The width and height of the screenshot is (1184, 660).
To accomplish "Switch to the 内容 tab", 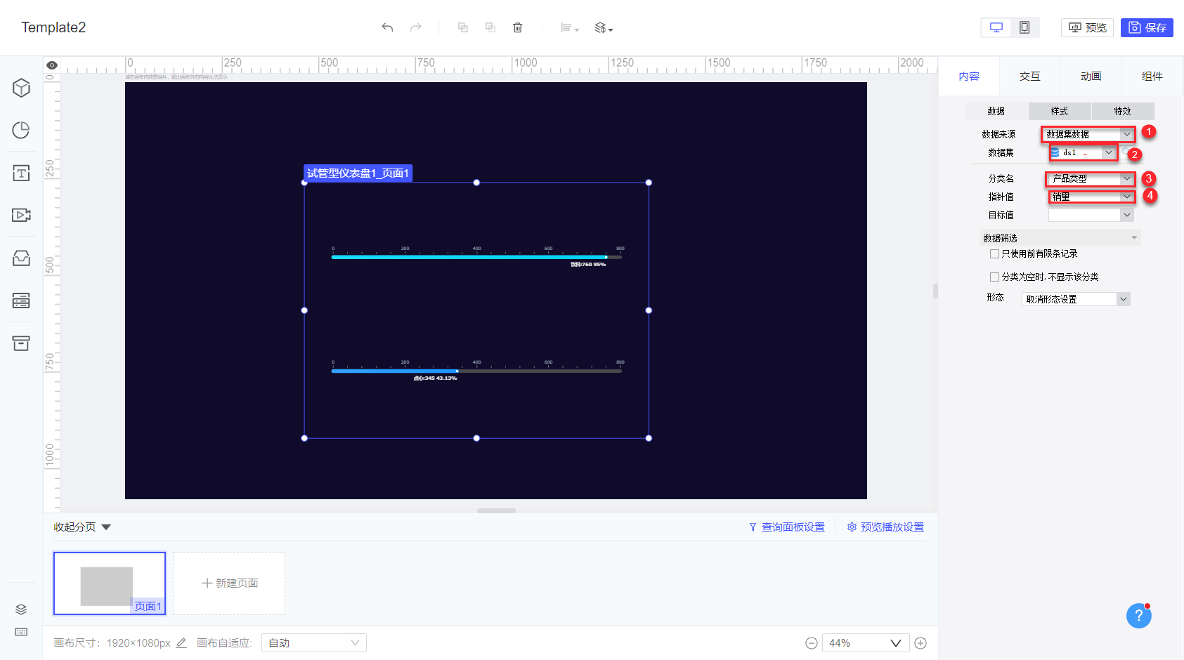I will click(969, 76).
